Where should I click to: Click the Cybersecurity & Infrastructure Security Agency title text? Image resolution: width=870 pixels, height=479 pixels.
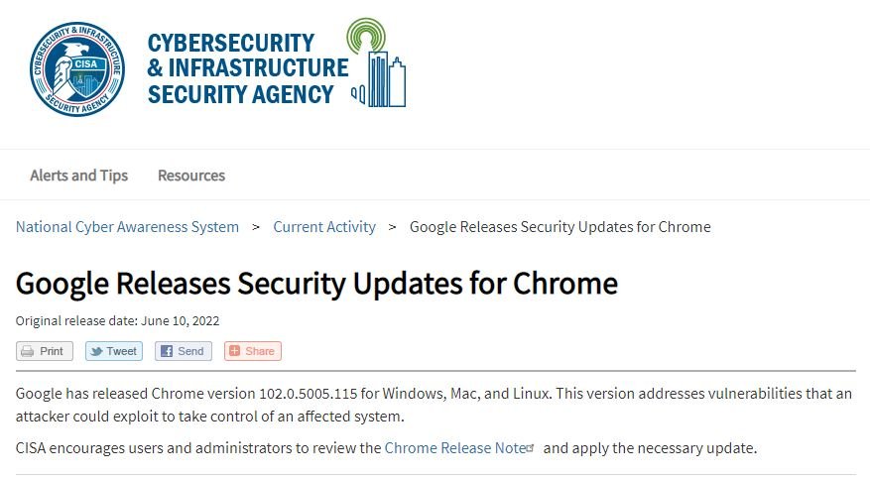click(247, 68)
